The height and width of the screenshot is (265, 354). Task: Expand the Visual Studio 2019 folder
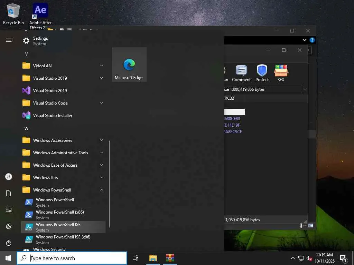(63, 78)
